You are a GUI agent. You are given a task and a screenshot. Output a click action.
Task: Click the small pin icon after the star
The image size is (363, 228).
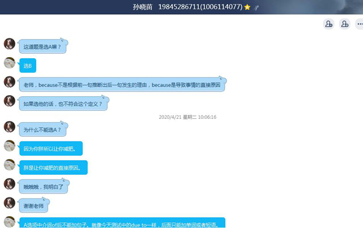point(256,7)
